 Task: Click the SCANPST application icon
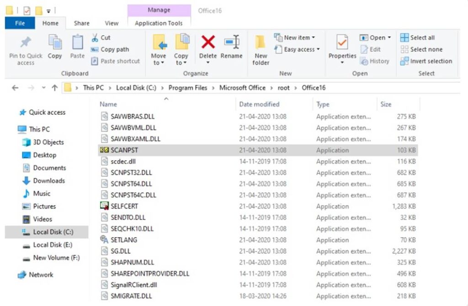[x=104, y=150]
